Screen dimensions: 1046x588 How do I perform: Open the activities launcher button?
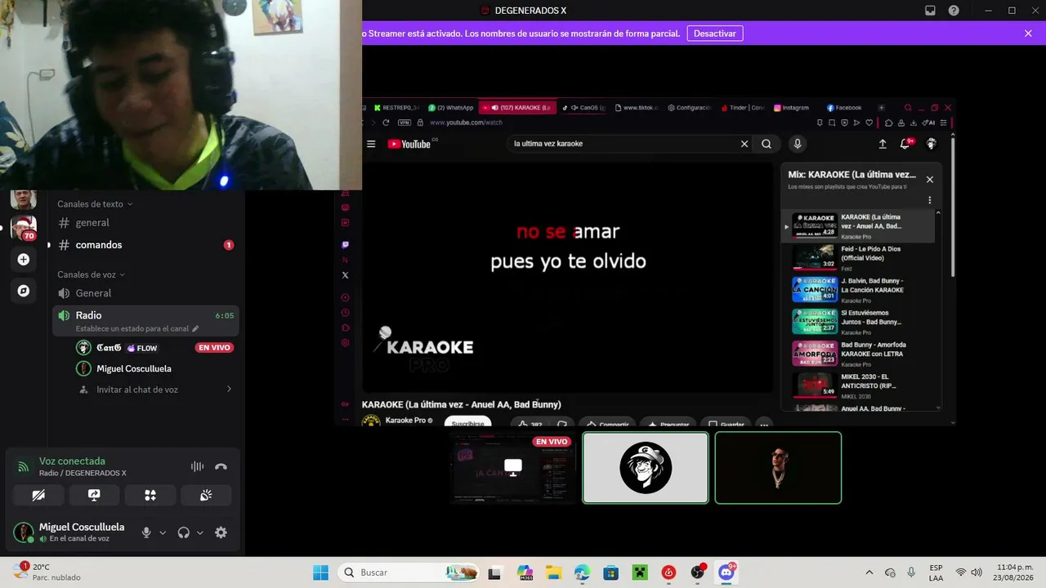point(150,495)
